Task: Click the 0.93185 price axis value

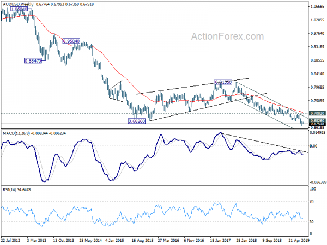Action: click(317, 47)
